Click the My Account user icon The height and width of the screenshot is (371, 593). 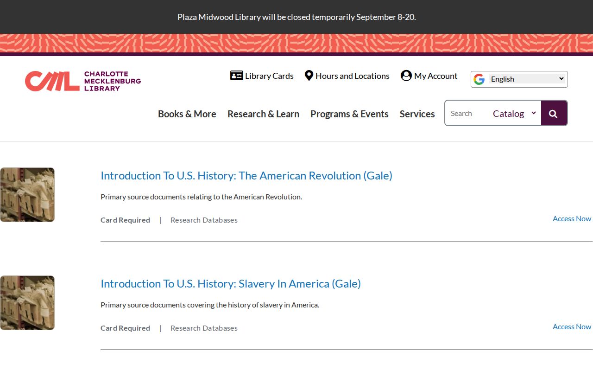[406, 76]
